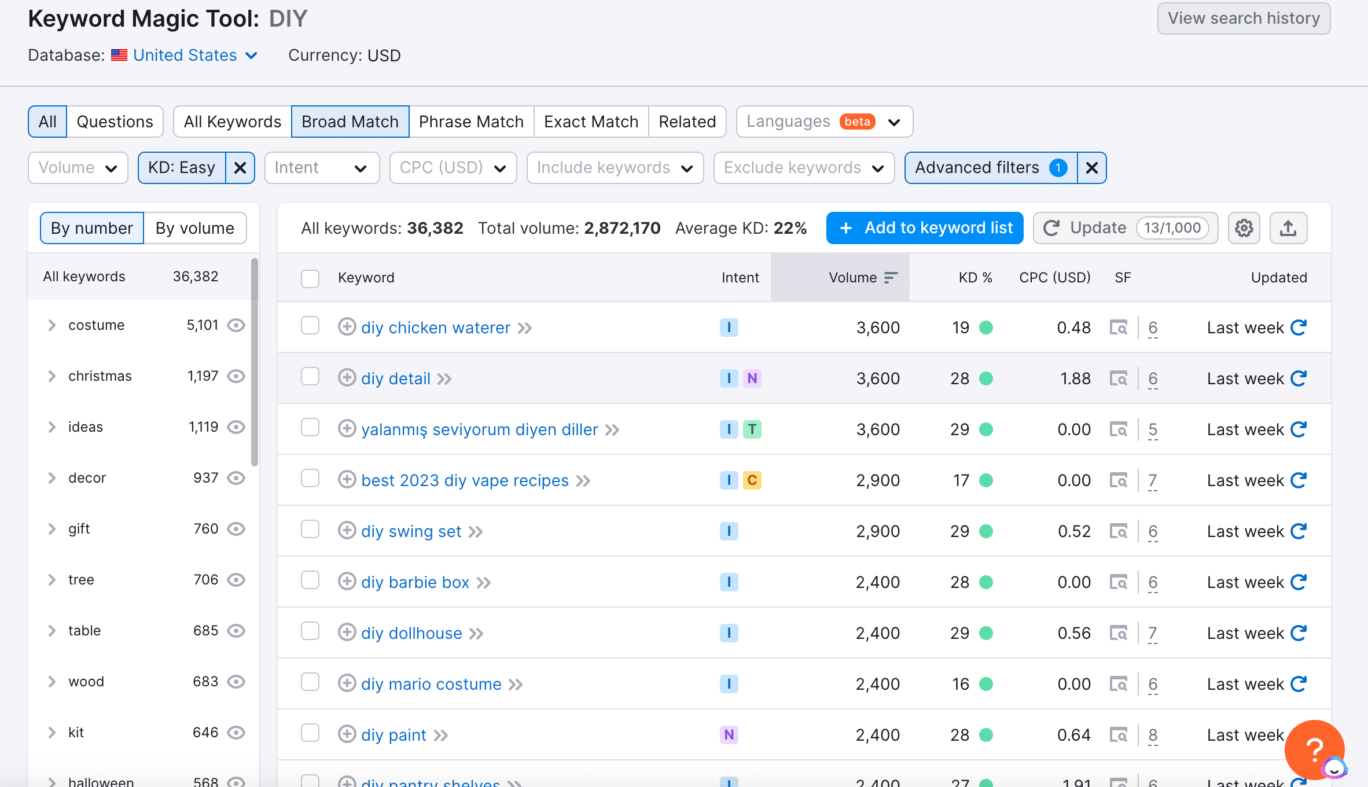
Task: Click the KD Easy filter close X
Action: tap(241, 167)
